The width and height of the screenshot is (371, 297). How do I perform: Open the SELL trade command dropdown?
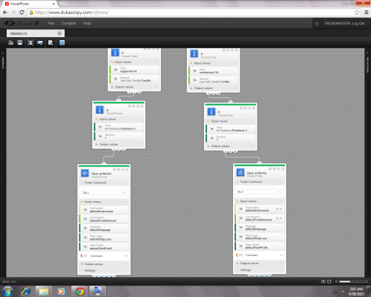104,192
